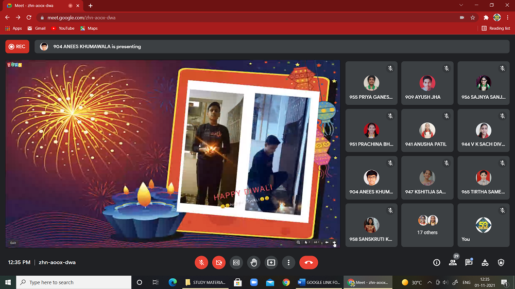This screenshot has width=515, height=289.
Task: Click the 17 others participant tile
Action: click(x=427, y=225)
